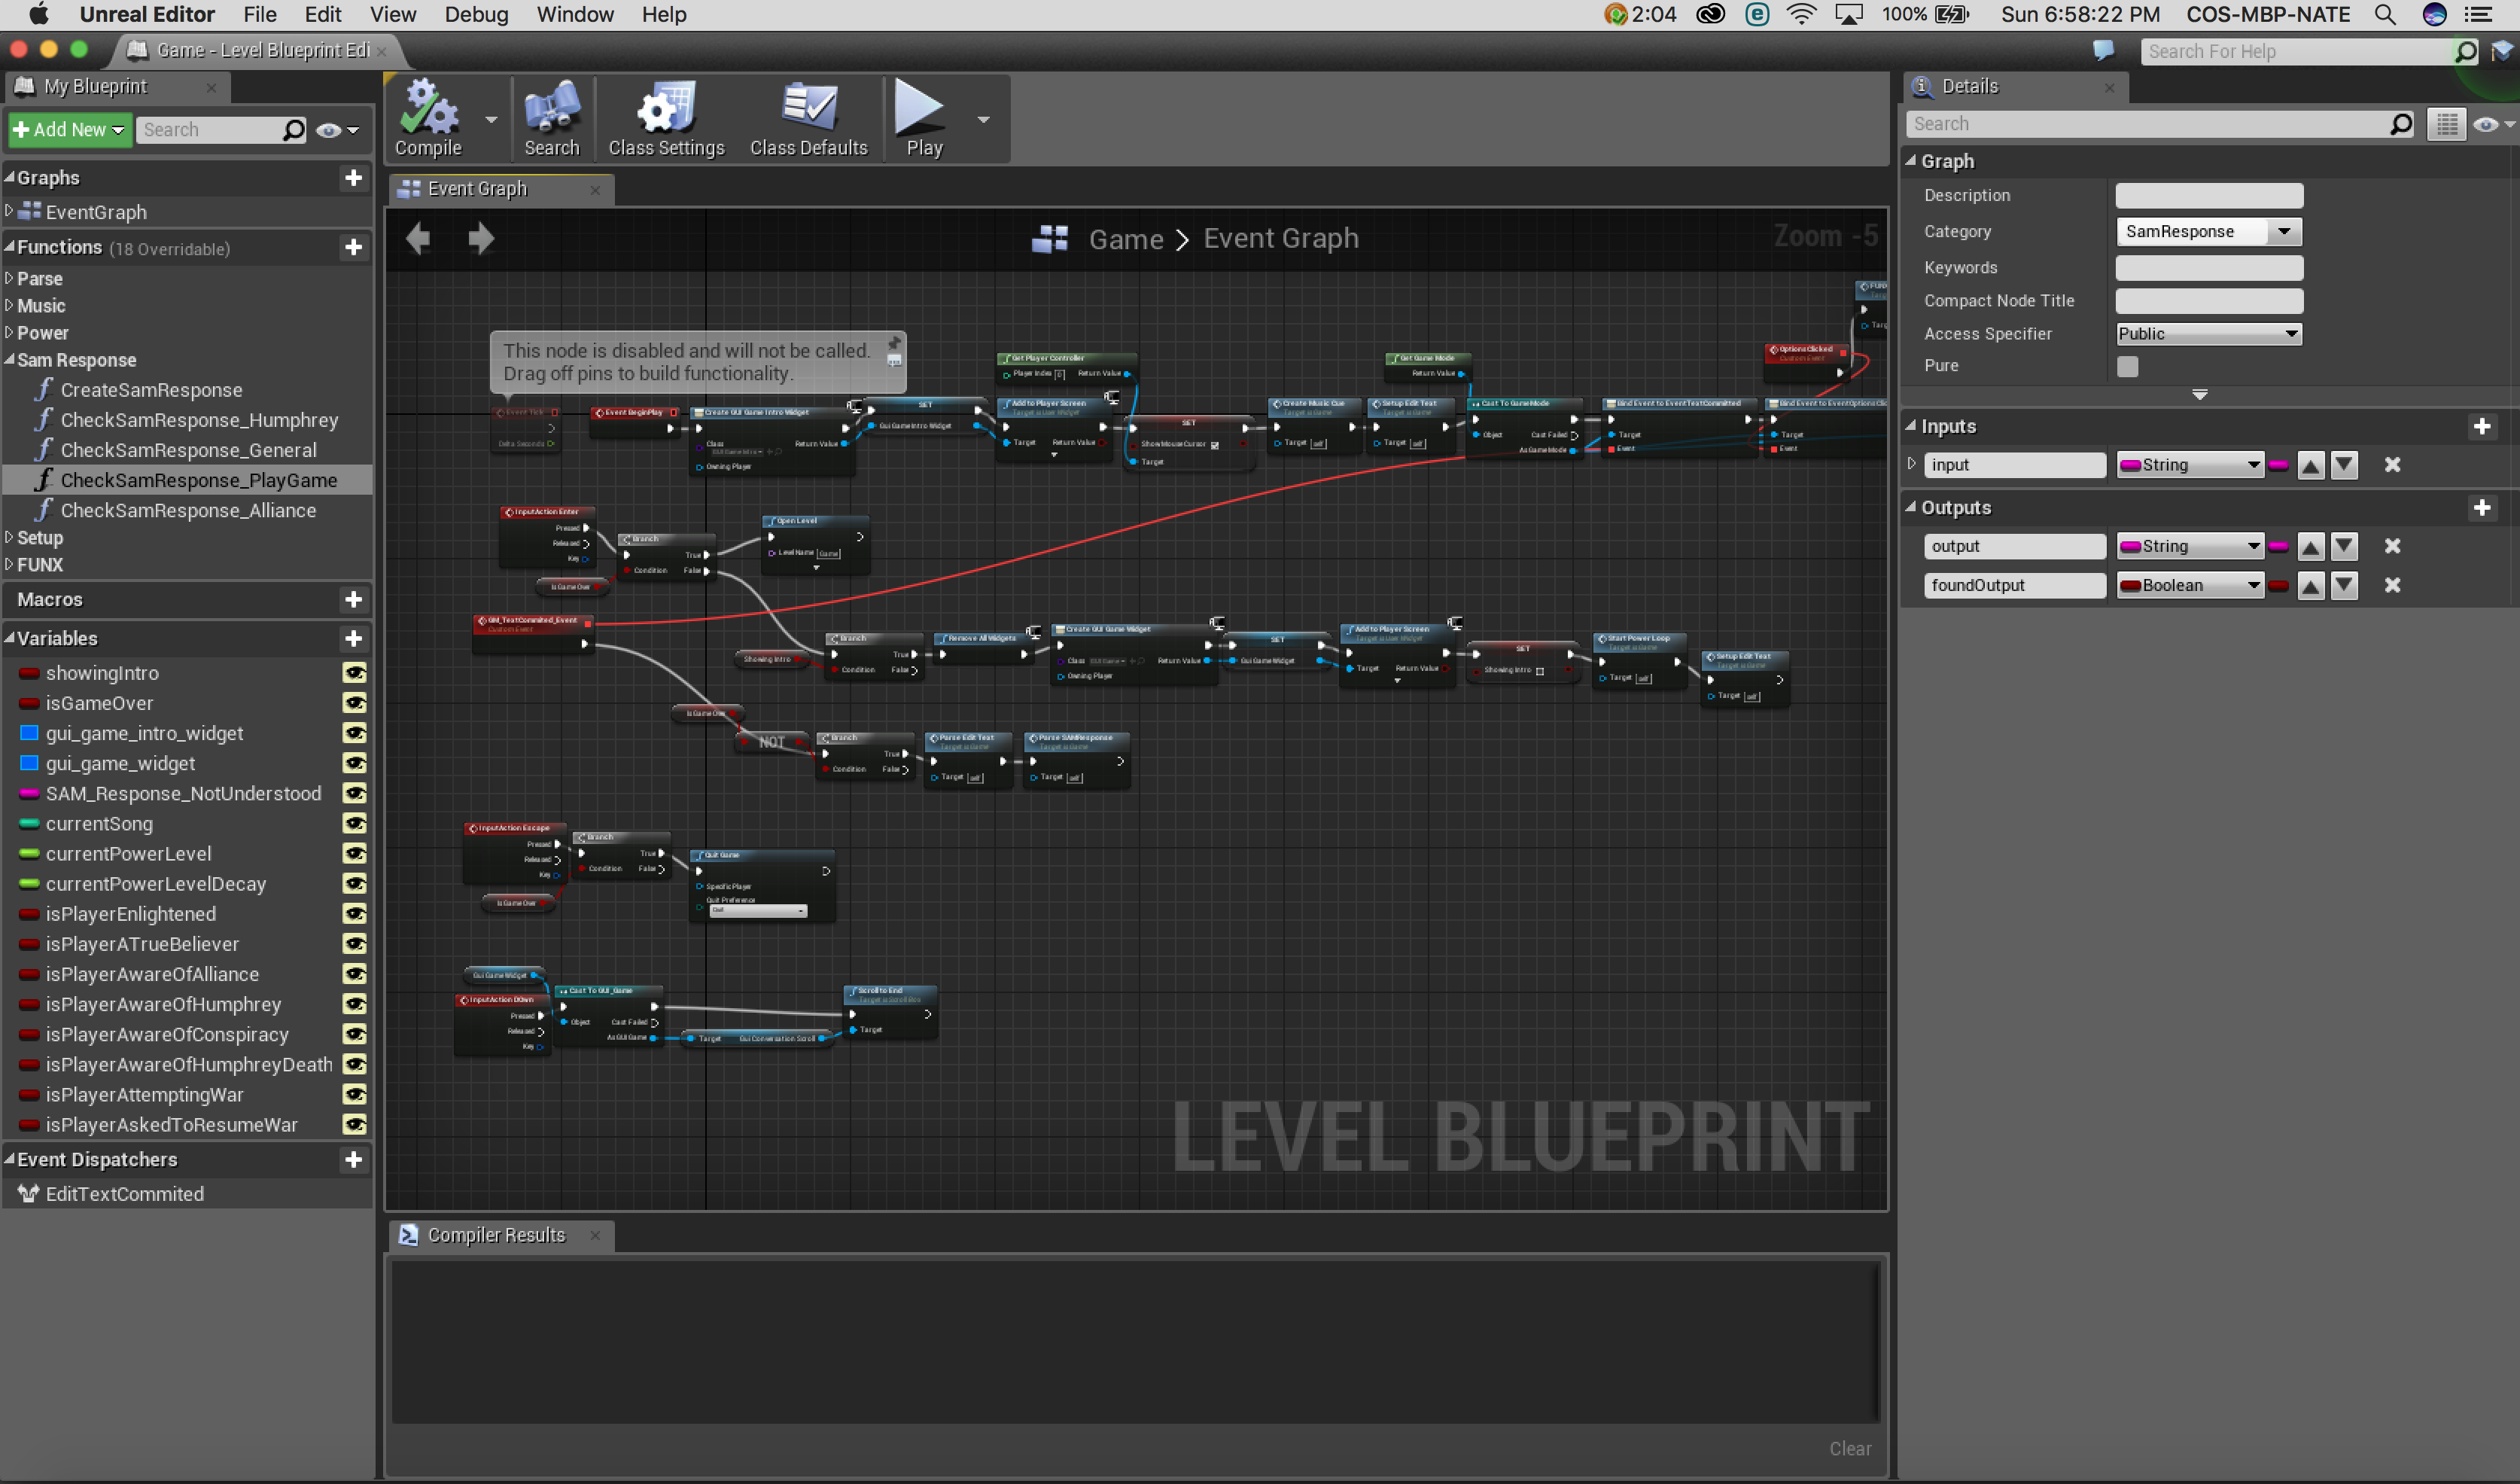Image resolution: width=2520 pixels, height=1484 pixels.
Task: Focus the My Blueprint search field
Action: (221, 130)
